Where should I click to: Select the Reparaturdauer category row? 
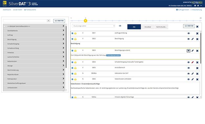click(34, 74)
